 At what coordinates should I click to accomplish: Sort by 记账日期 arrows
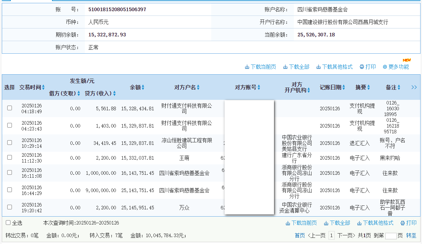click(343, 87)
